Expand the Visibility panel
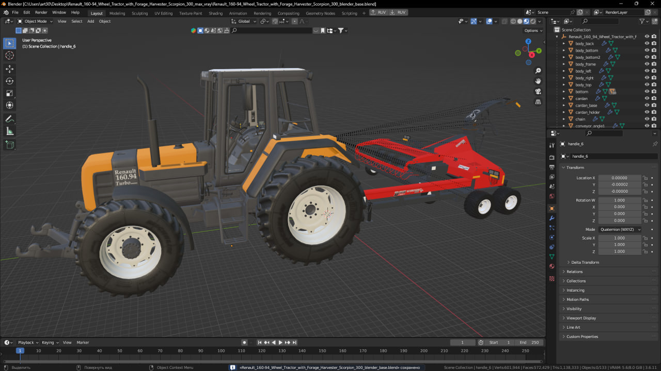 pyautogui.click(x=574, y=309)
